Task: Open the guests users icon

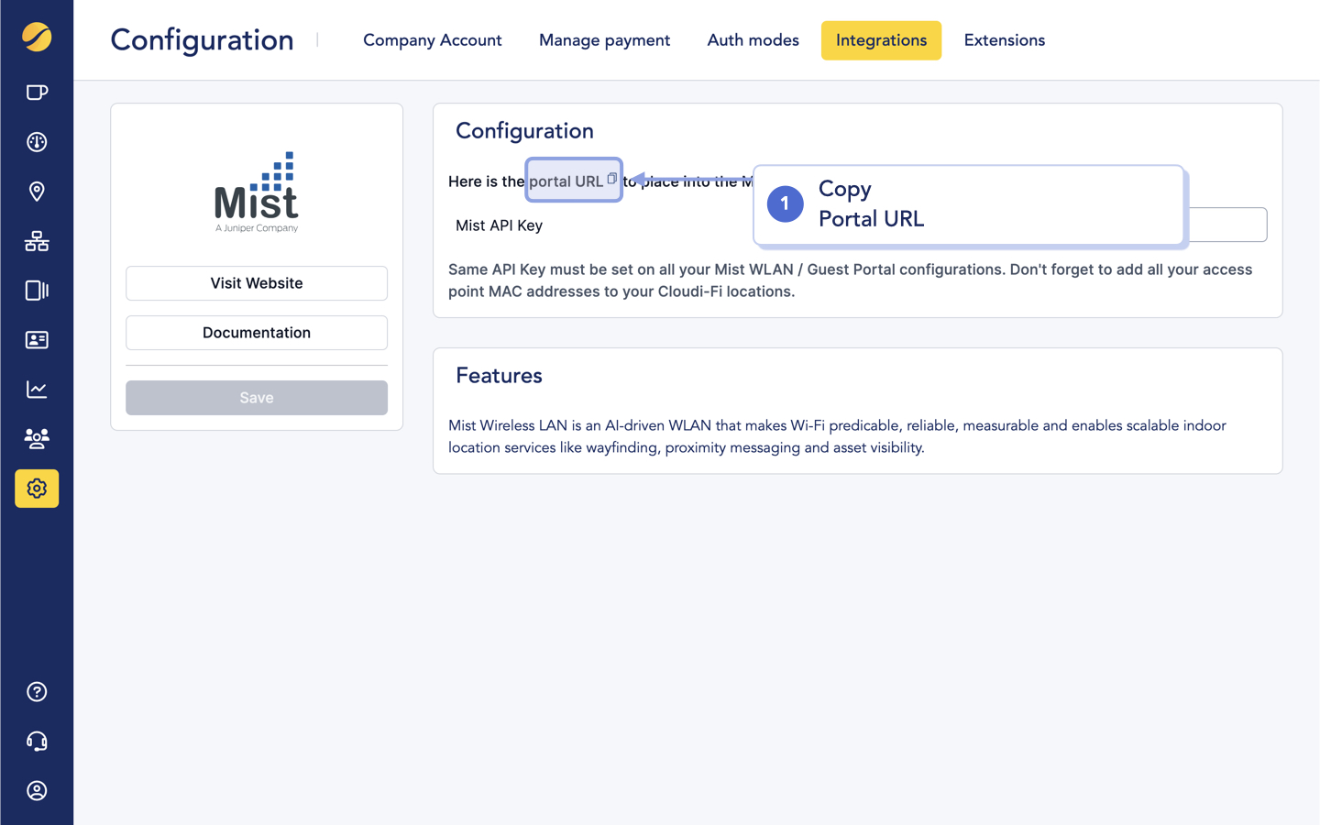Action: (37, 438)
